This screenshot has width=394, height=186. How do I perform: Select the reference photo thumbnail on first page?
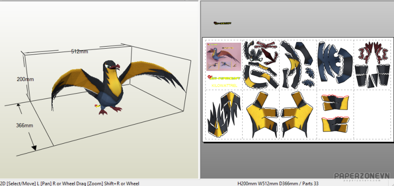[224, 57]
